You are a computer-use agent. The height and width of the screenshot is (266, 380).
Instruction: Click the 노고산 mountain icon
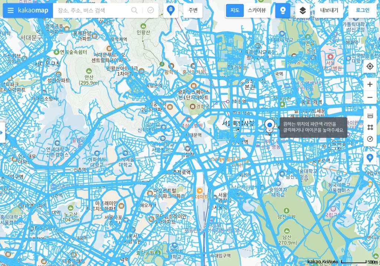[x=71, y=208]
